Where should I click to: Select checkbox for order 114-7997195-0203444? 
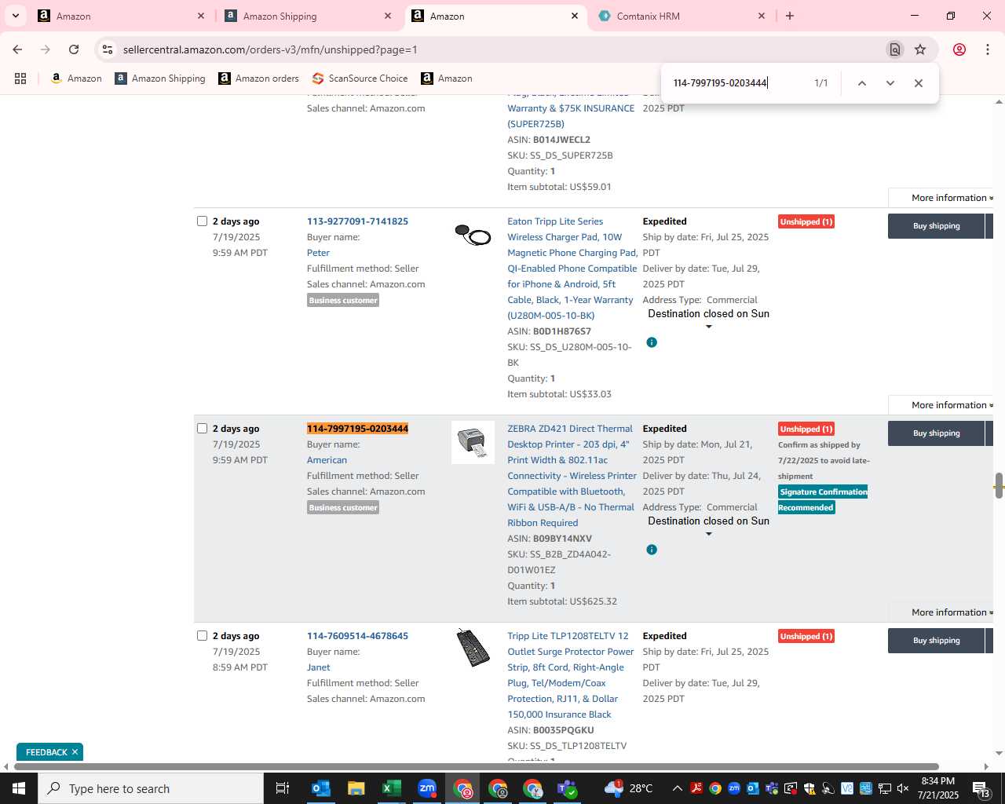click(202, 429)
